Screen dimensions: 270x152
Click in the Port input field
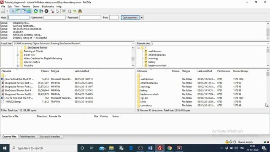[x=114, y=18]
